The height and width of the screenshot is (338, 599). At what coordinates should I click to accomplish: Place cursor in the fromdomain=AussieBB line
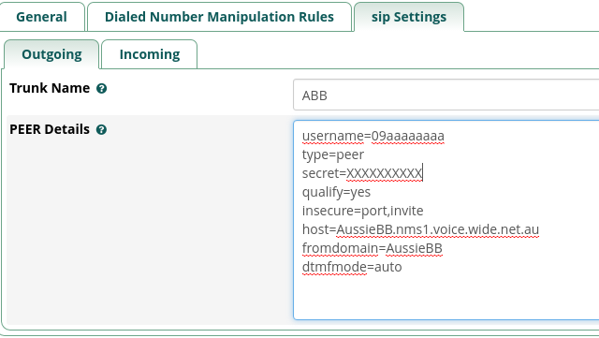point(373,248)
